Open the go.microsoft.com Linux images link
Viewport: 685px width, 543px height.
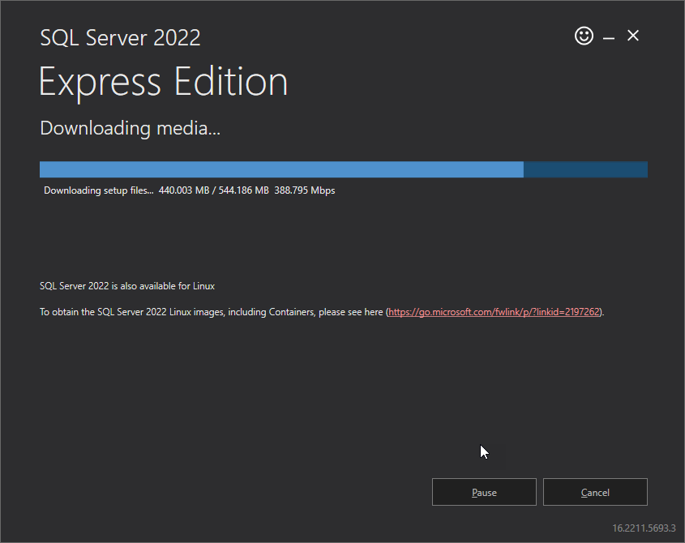click(494, 312)
